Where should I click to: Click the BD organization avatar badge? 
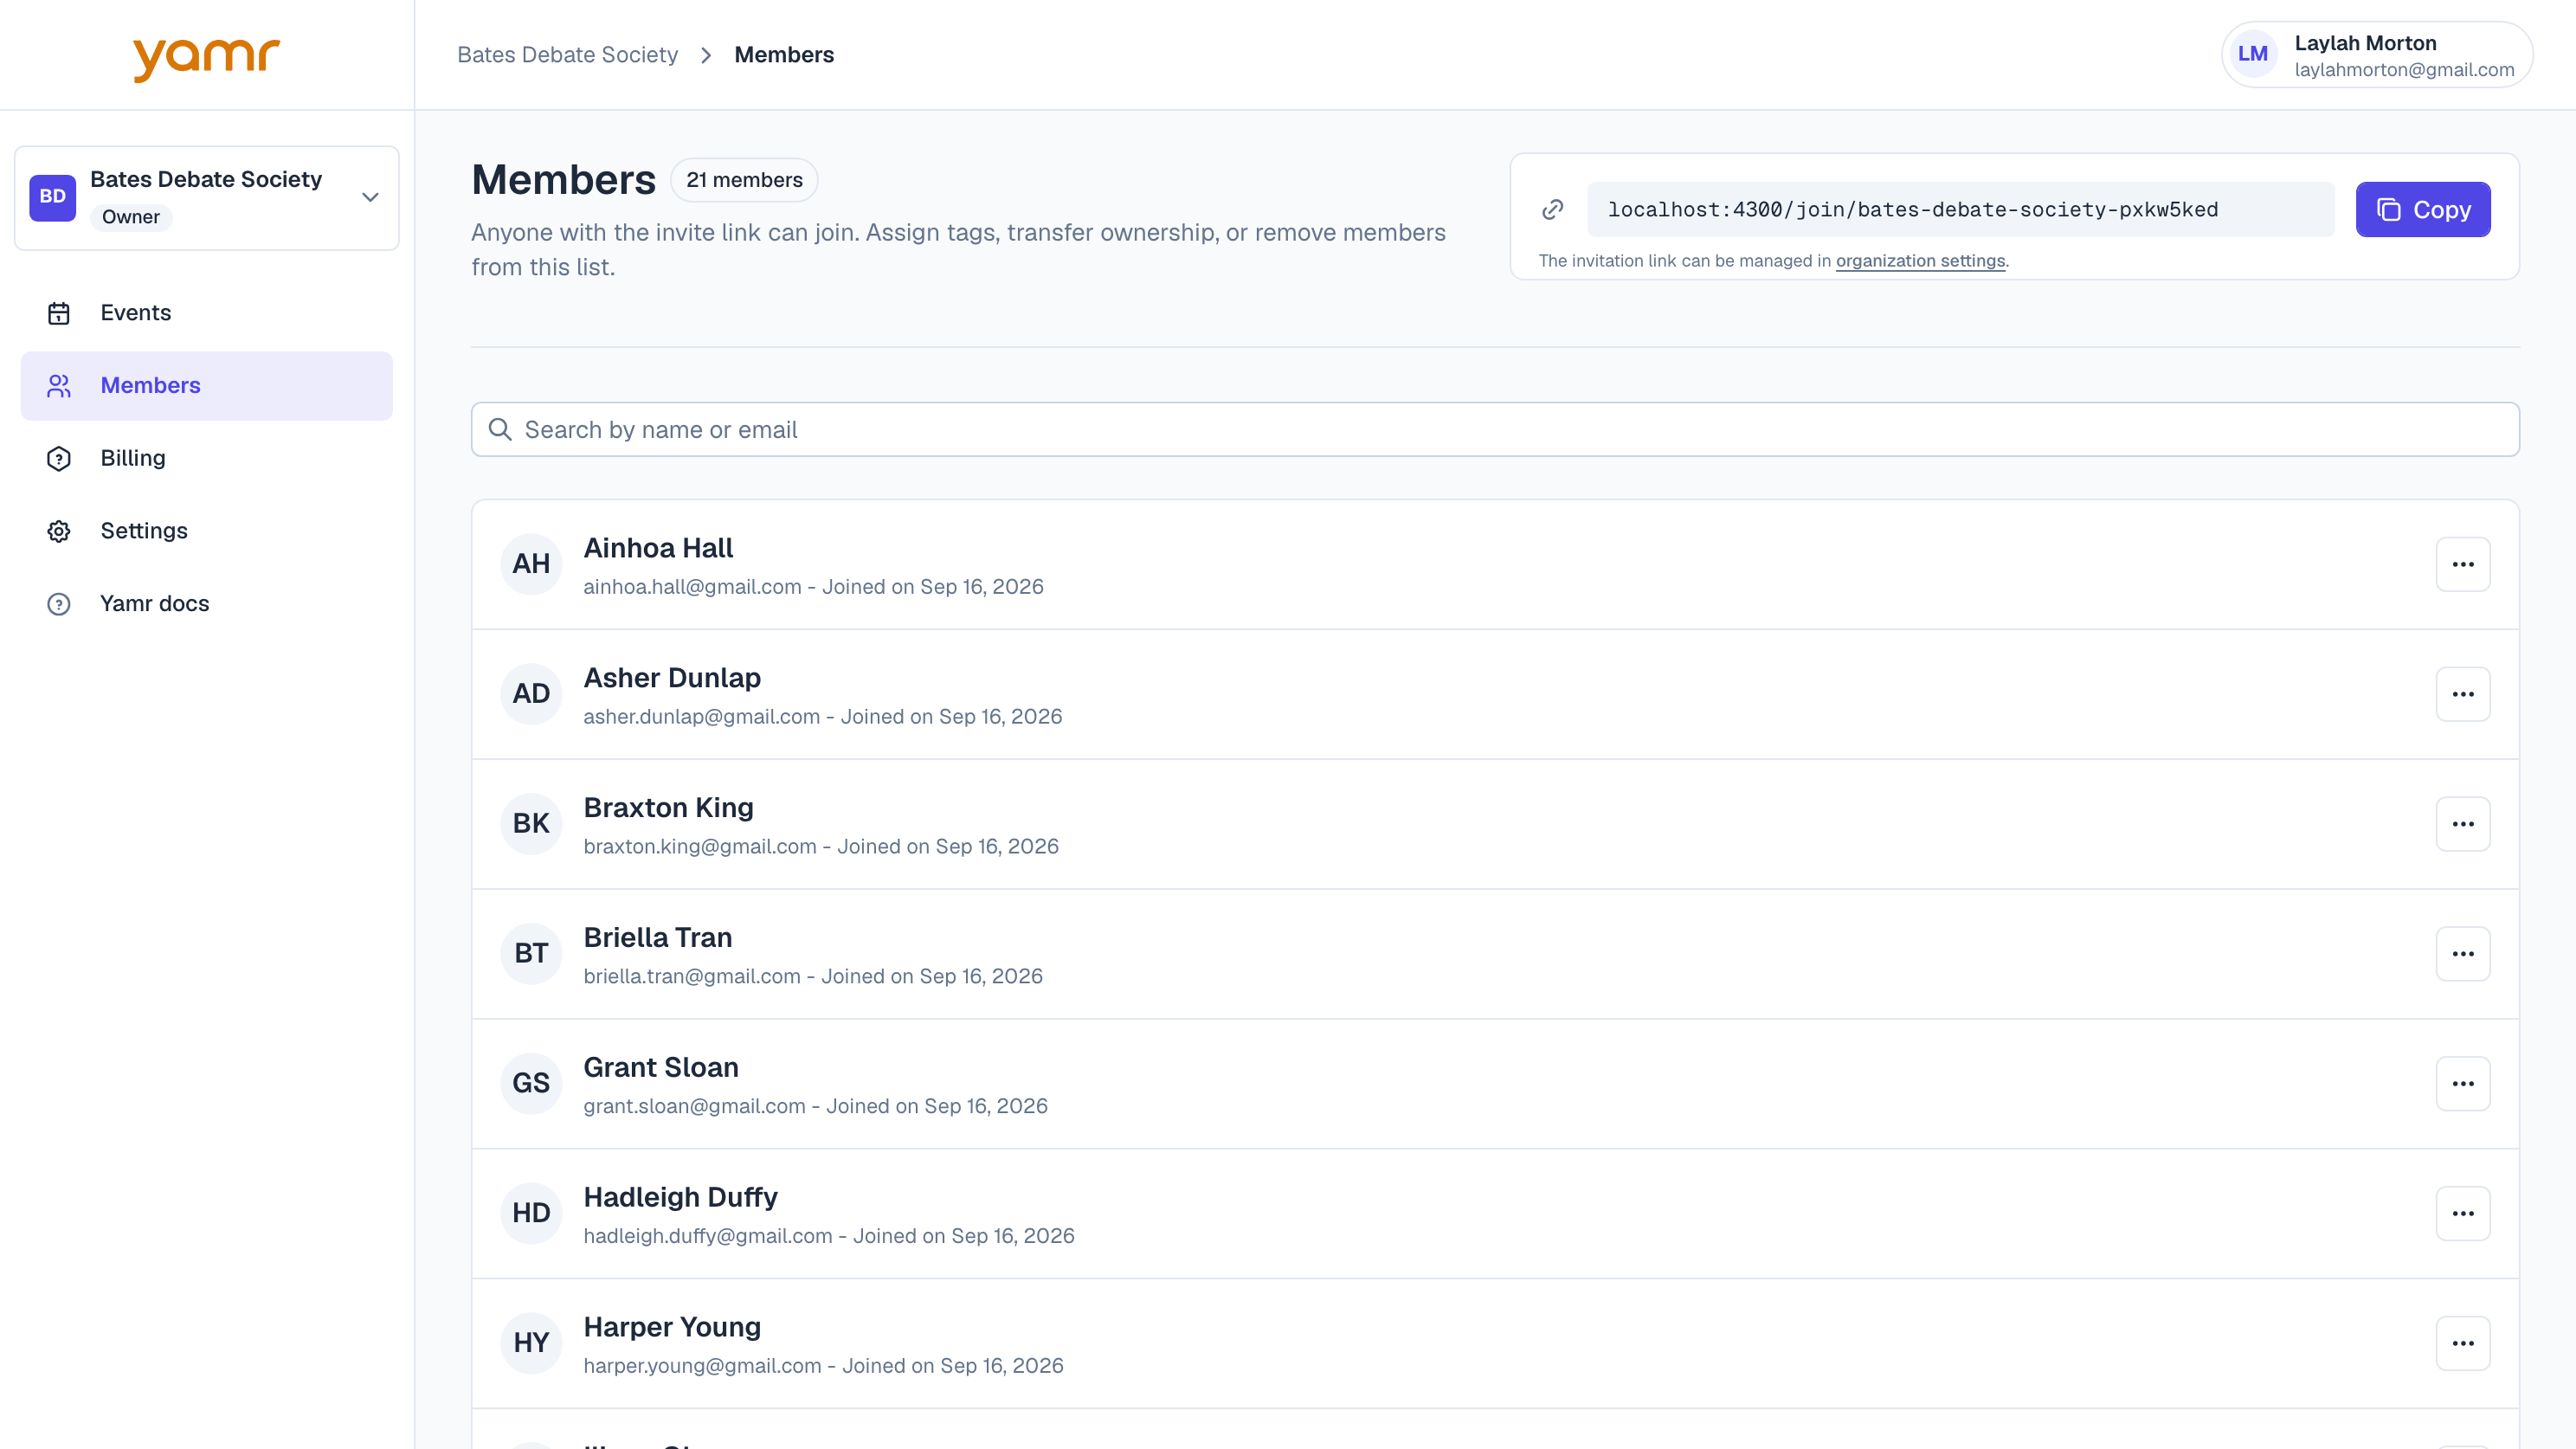tap(53, 197)
